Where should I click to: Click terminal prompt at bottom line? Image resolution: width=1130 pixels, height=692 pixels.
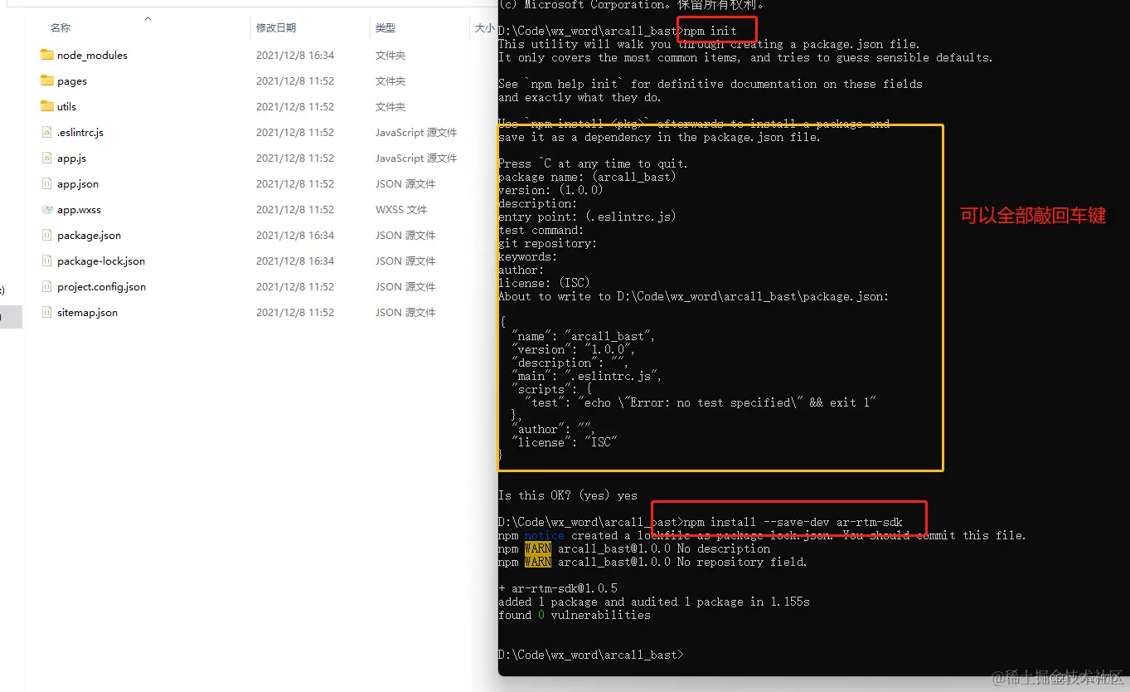[591, 655]
